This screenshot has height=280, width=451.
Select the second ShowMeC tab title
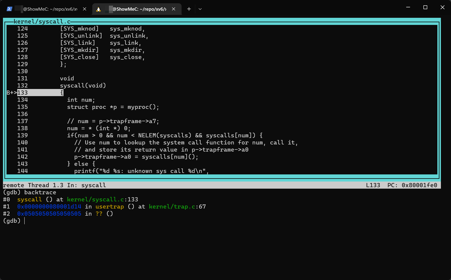[139, 9]
